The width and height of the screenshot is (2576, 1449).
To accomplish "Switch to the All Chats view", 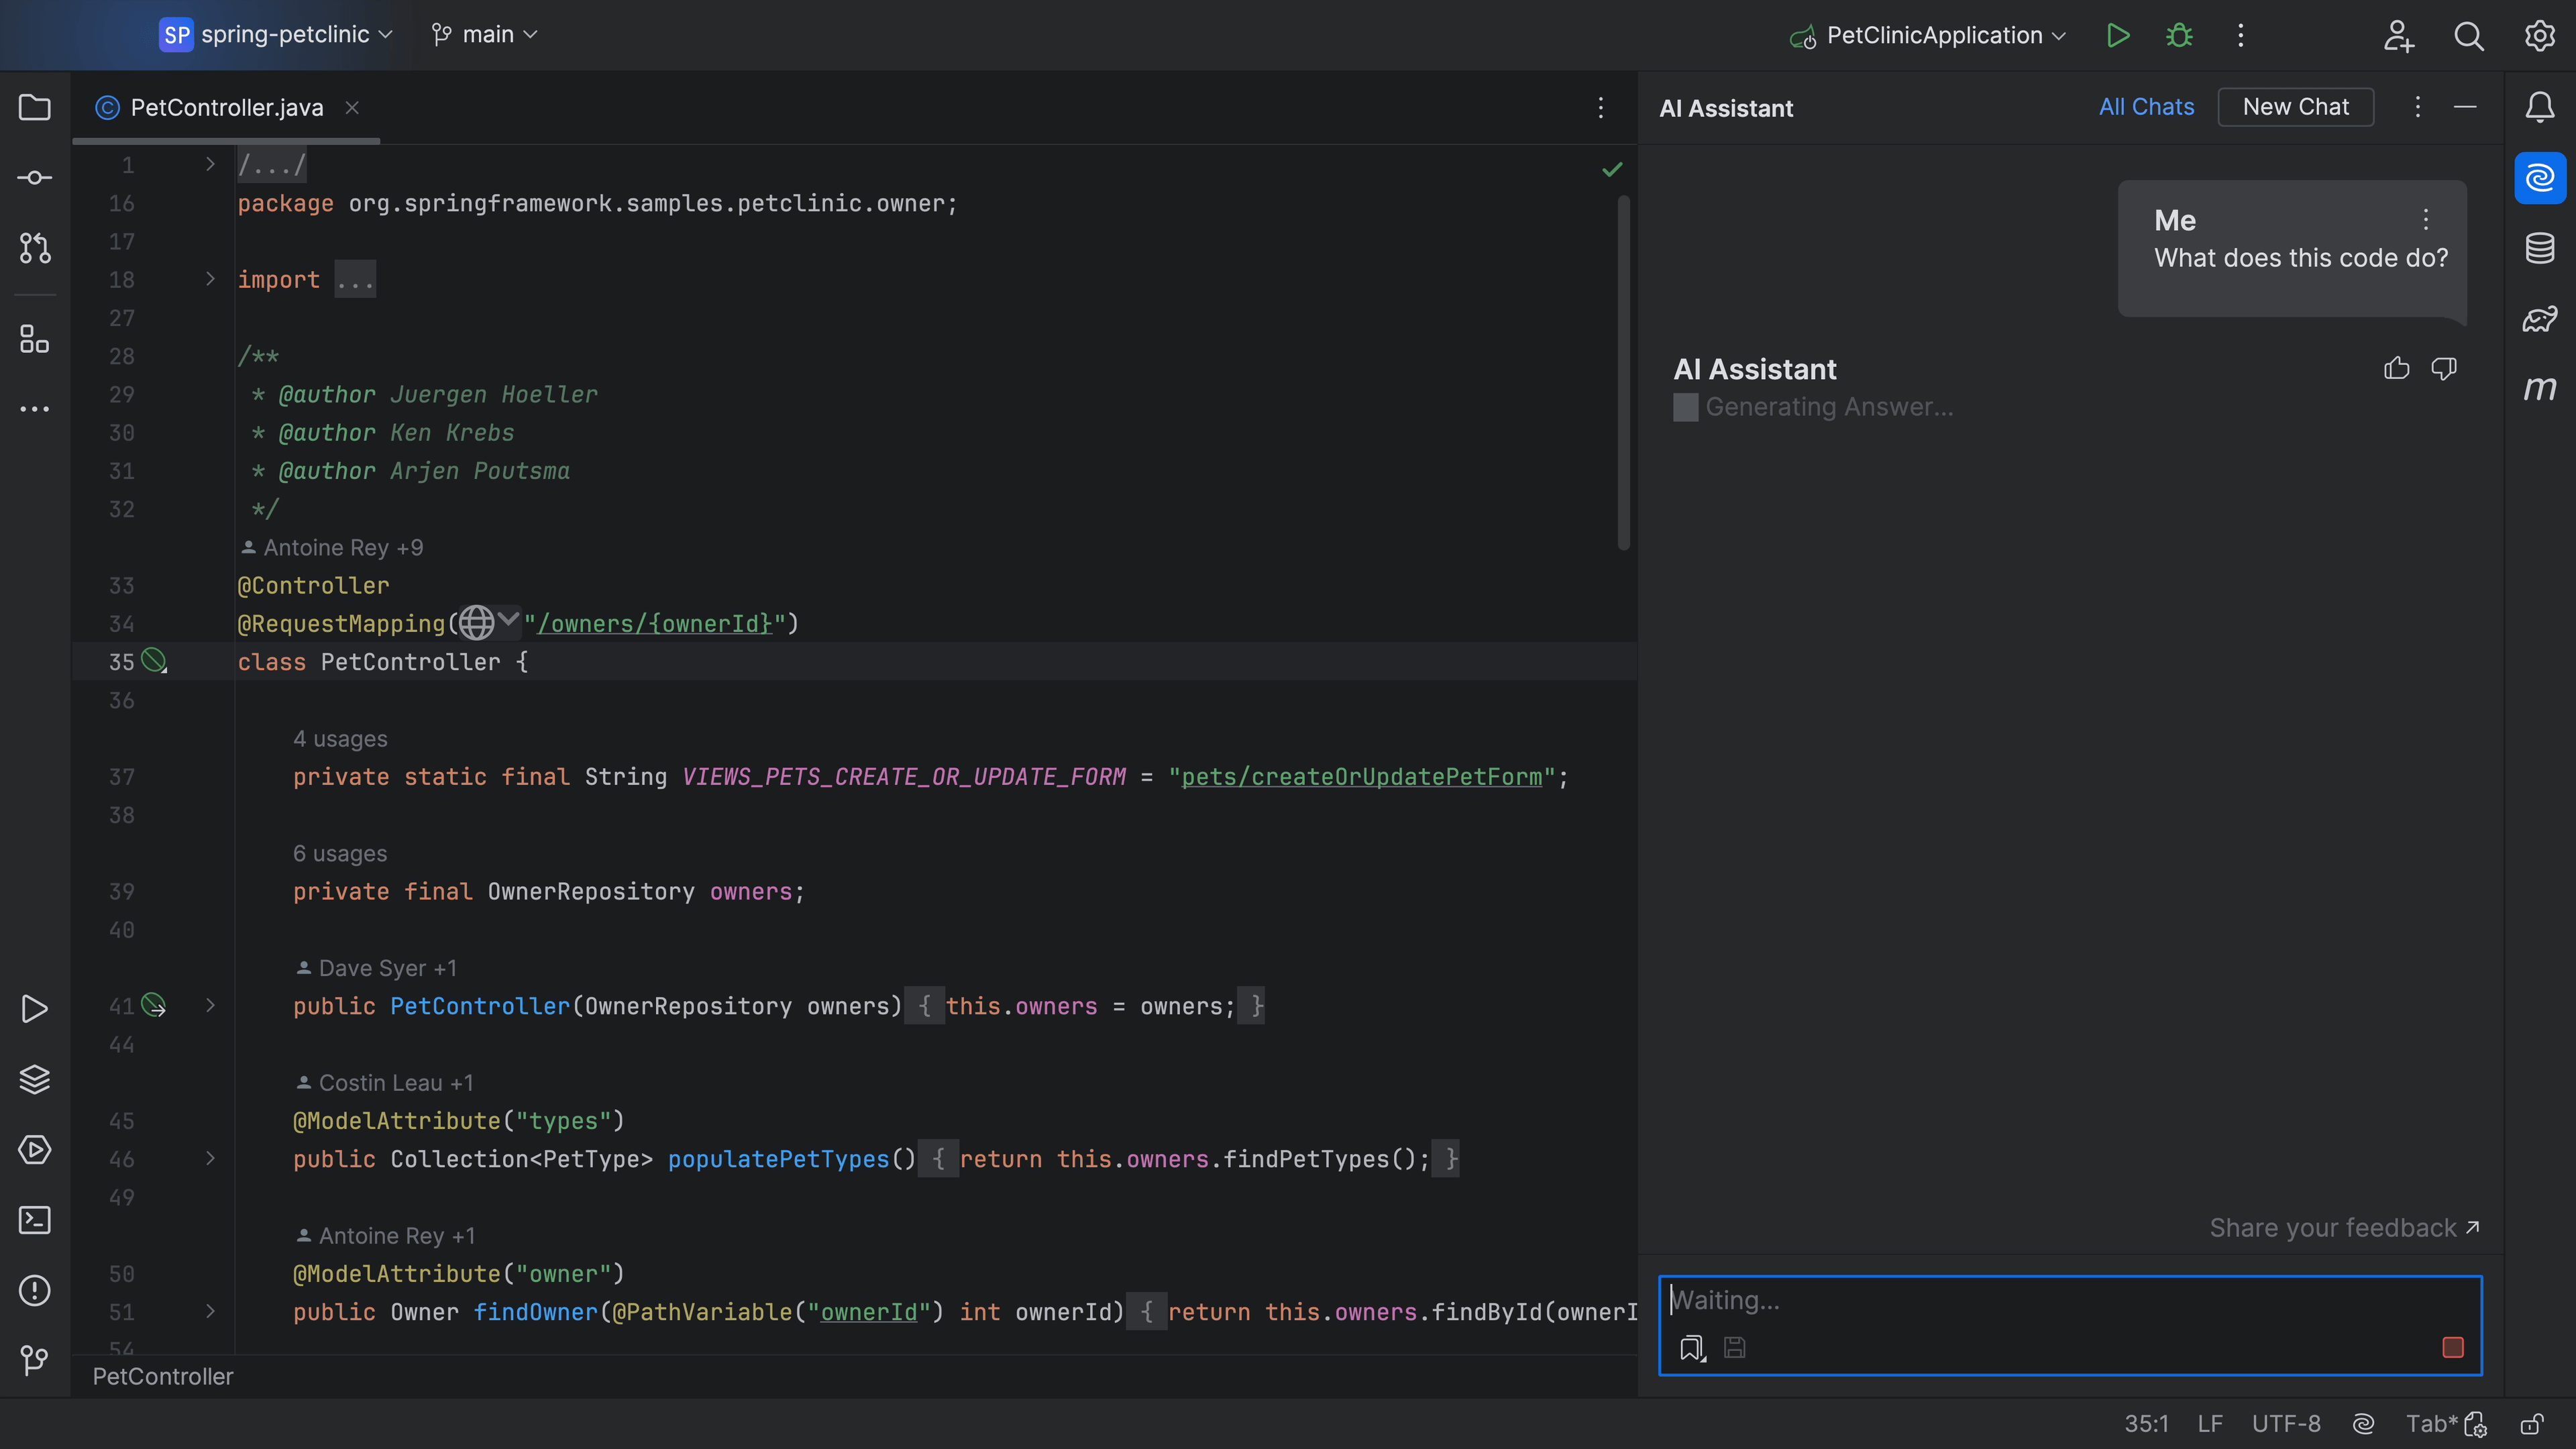I will pyautogui.click(x=2146, y=107).
